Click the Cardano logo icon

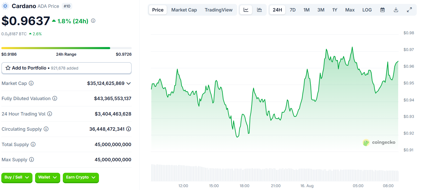click(x=5, y=6)
